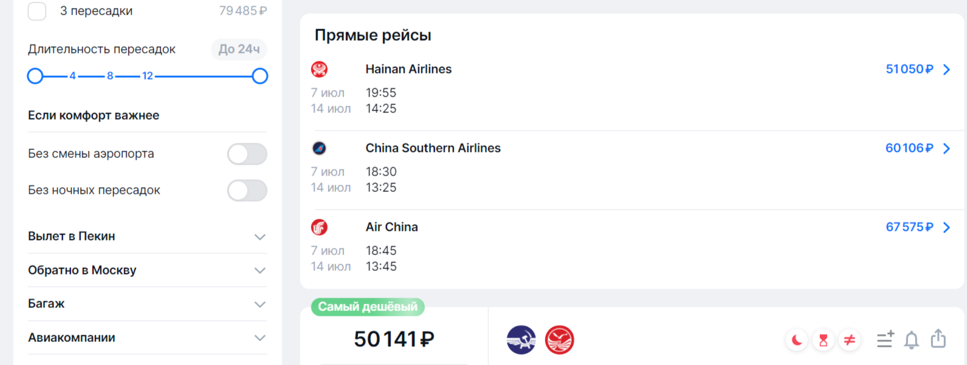The height and width of the screenshot is (365, 967).
Task: Check the "3 пересадки" checkbox
Action: pyautogui.click(x=37, y=11)
